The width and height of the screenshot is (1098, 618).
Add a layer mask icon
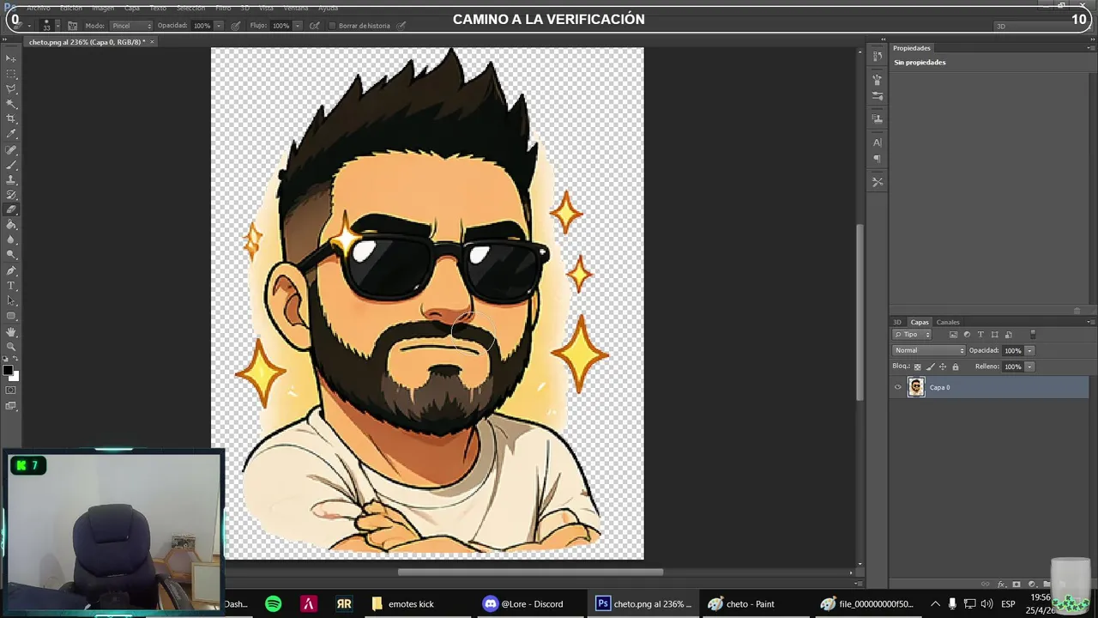click(1017, 585)
